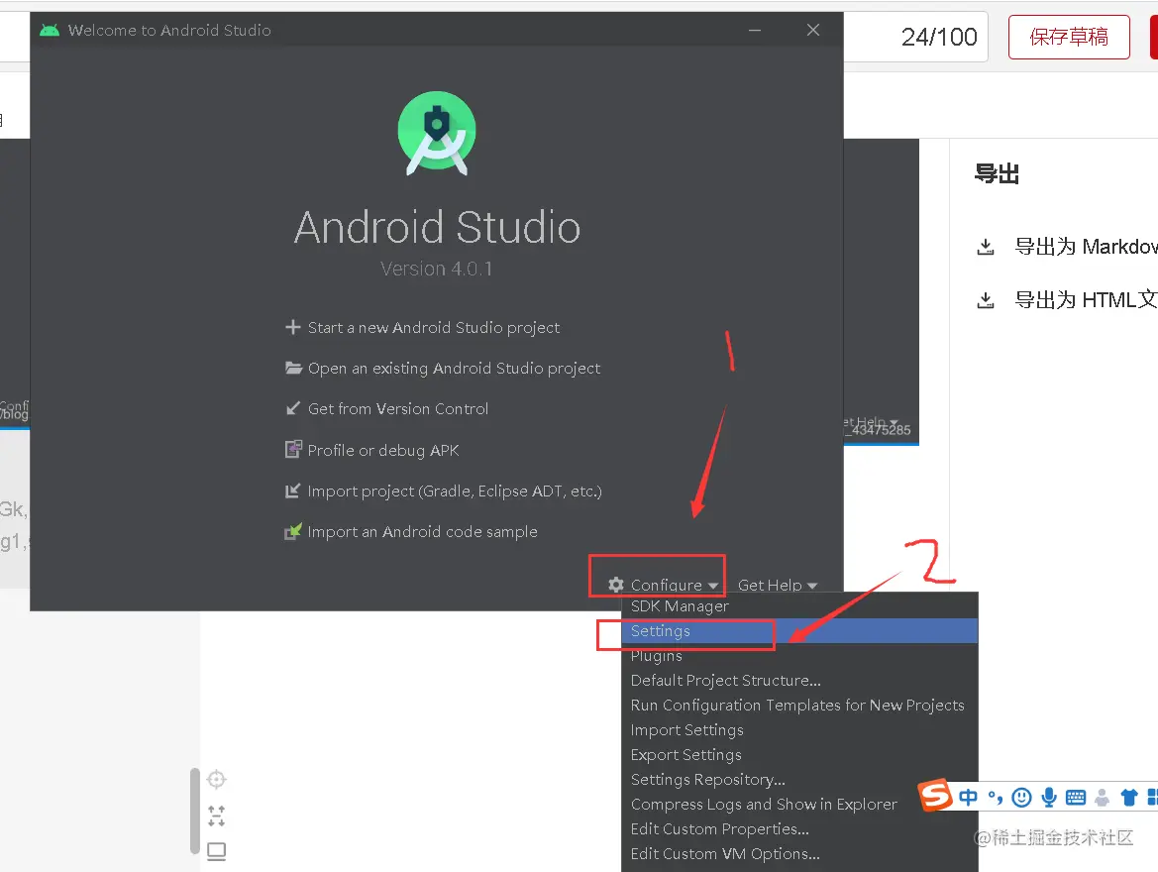Select Import project (Gradle, Eclipse ADT, etc.)
Screen dimensions: 1158x872
pos(455,490)
